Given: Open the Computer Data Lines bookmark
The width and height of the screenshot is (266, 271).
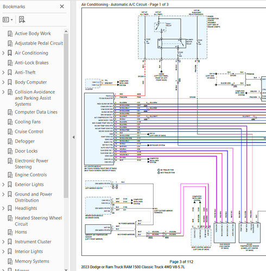Looking at the screenshot, I should click(x=36, y=112).
